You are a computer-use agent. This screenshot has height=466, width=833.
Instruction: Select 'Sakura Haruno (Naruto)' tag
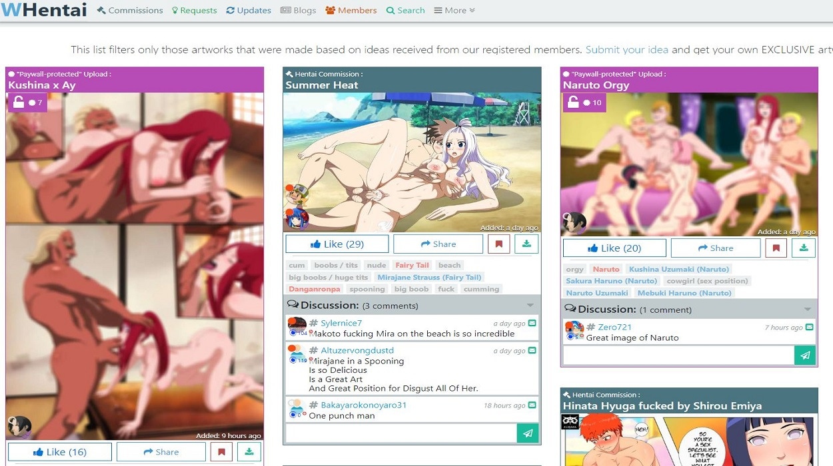coord(612,281)
